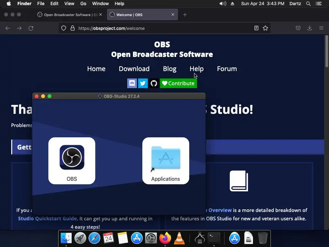Open Terminal from the Dock

click(214, 238)
